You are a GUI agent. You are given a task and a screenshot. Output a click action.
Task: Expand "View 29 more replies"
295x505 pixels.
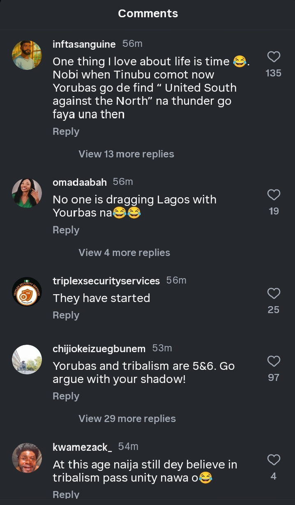127,419
